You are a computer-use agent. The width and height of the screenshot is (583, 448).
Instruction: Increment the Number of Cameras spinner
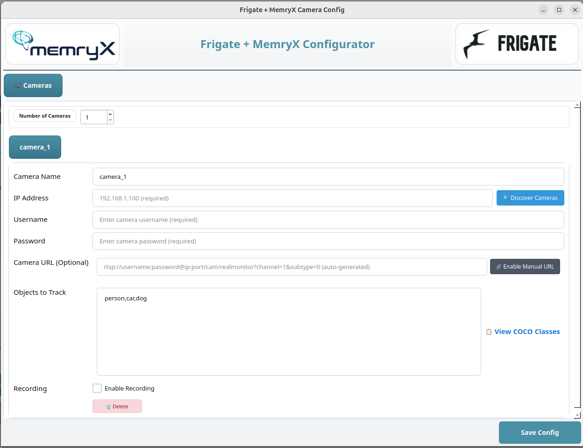pos(110,114)
